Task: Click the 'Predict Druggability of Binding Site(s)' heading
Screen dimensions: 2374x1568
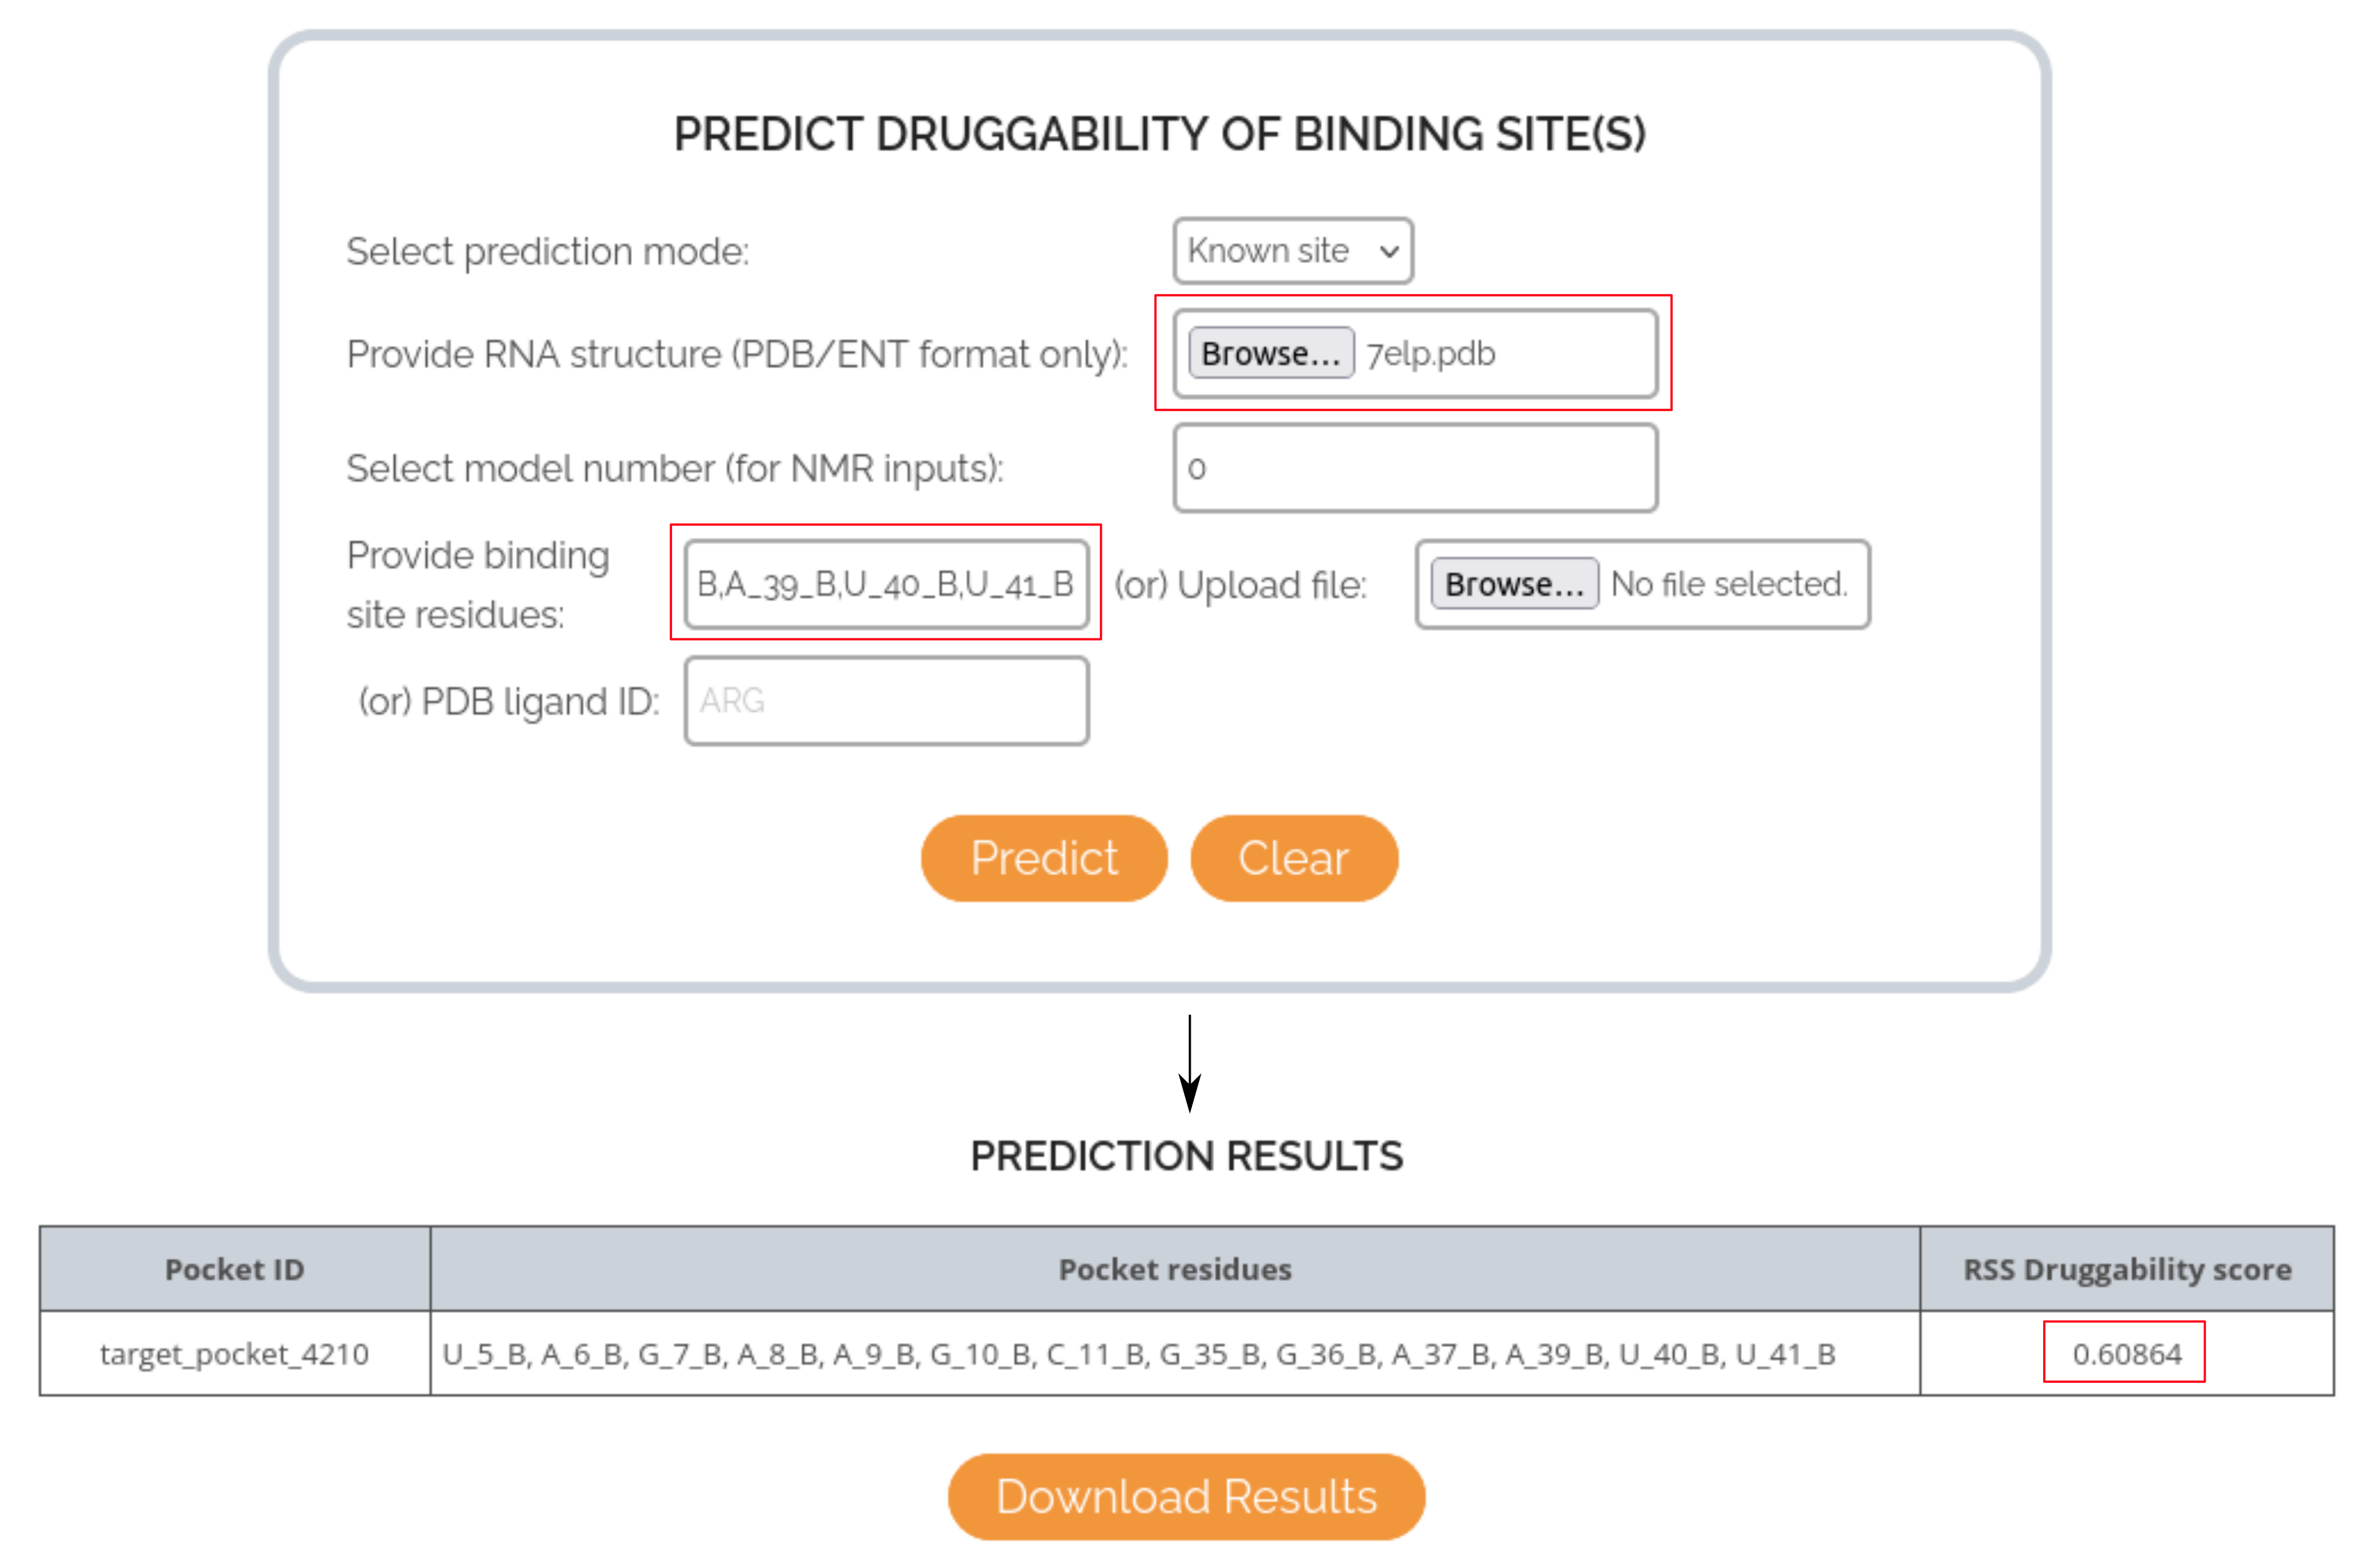Action: (x=1159, y=135)
